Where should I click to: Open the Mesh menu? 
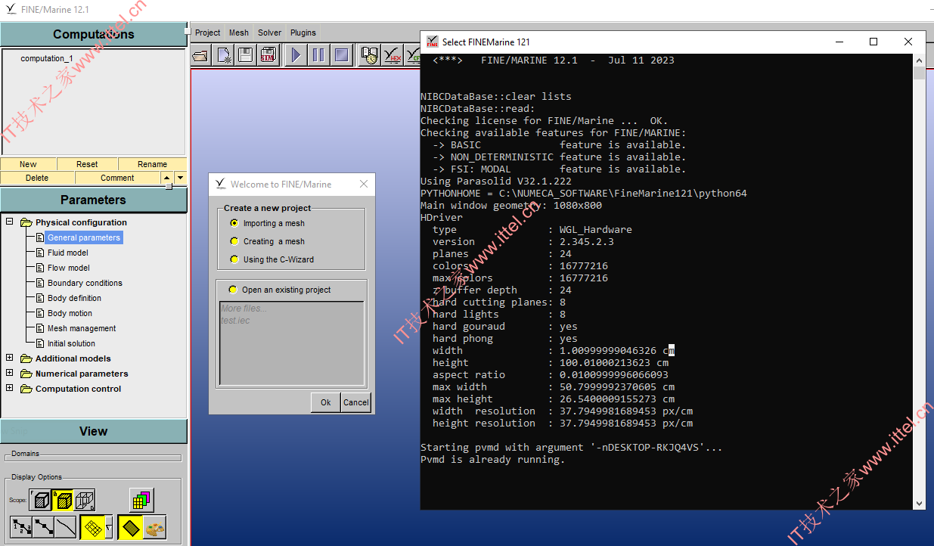(x=239, y=33)
